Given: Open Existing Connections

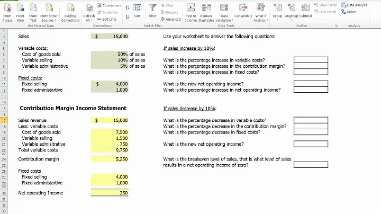Looking at the screenshot, I should pos(70,13).
